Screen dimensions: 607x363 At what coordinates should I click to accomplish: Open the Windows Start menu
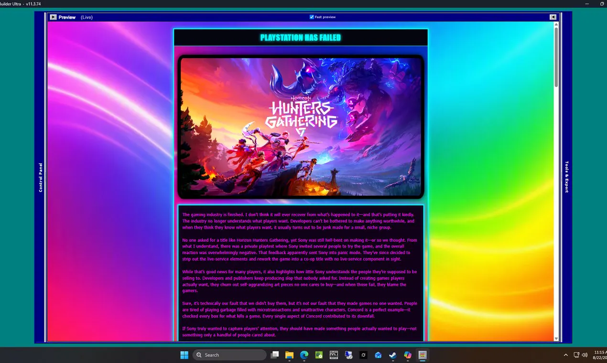tap(184, 355)
